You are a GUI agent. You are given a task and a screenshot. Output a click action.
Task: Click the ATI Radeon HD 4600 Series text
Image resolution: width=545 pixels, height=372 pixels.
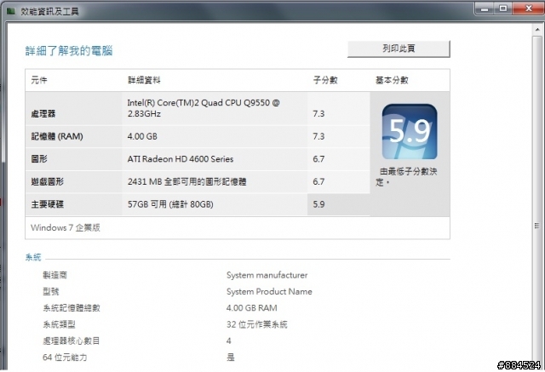click(x=181, y=159)
